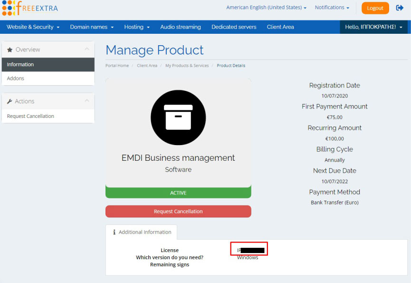Click the Overview star icon
Screen dimensions: 411x283
[10, 50]
